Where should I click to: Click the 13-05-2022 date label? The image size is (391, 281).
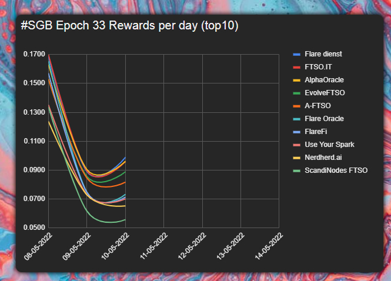point(230,246)
